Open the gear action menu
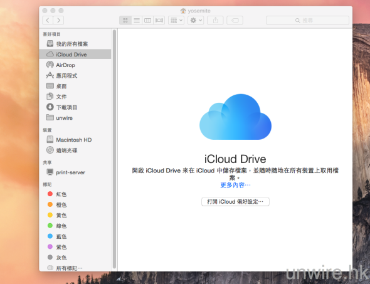 (x=196, y=20)
